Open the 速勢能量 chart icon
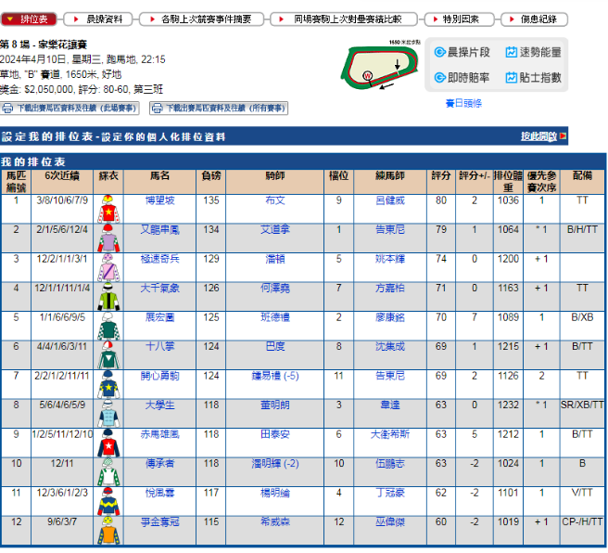This screenshot has width=608, height=553. pyautogui.click(x=511, y=53)
